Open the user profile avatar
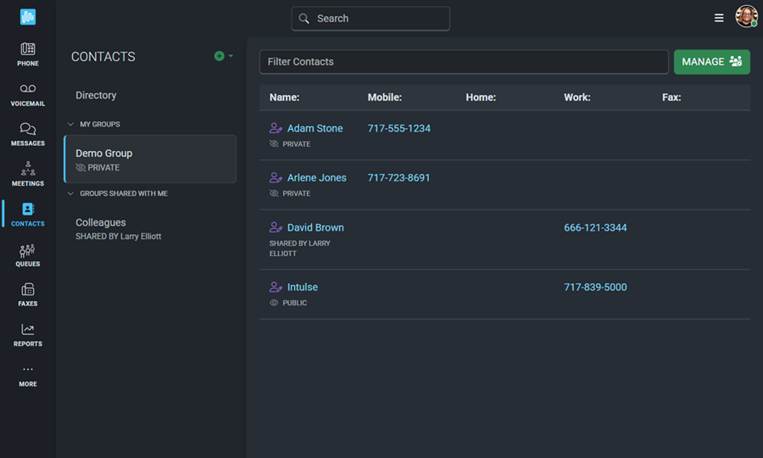This screenshot has height=458, width=763. click(x=746, y=17)
